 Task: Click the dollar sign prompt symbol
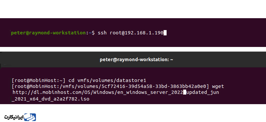click(93, 33)
